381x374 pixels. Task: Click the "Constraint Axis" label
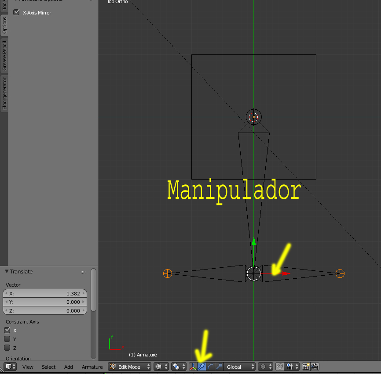22,322
